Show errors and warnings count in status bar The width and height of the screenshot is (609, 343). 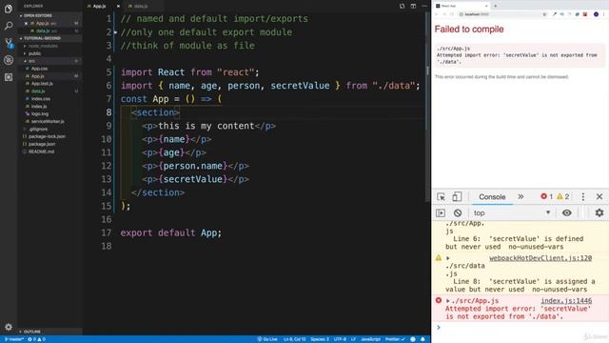coord(36,339)
